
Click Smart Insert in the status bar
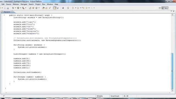click(x=115, y=96)
